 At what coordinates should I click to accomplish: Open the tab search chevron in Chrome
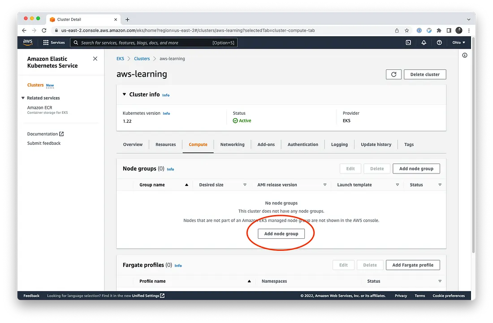click(x=468, y=19)
